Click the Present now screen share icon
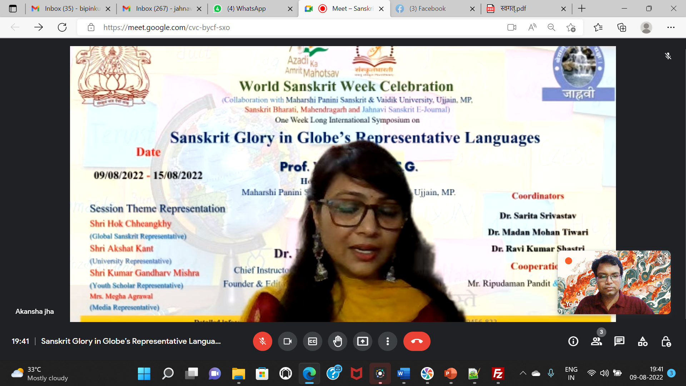 pyautogui.click(x=362, y=341)
